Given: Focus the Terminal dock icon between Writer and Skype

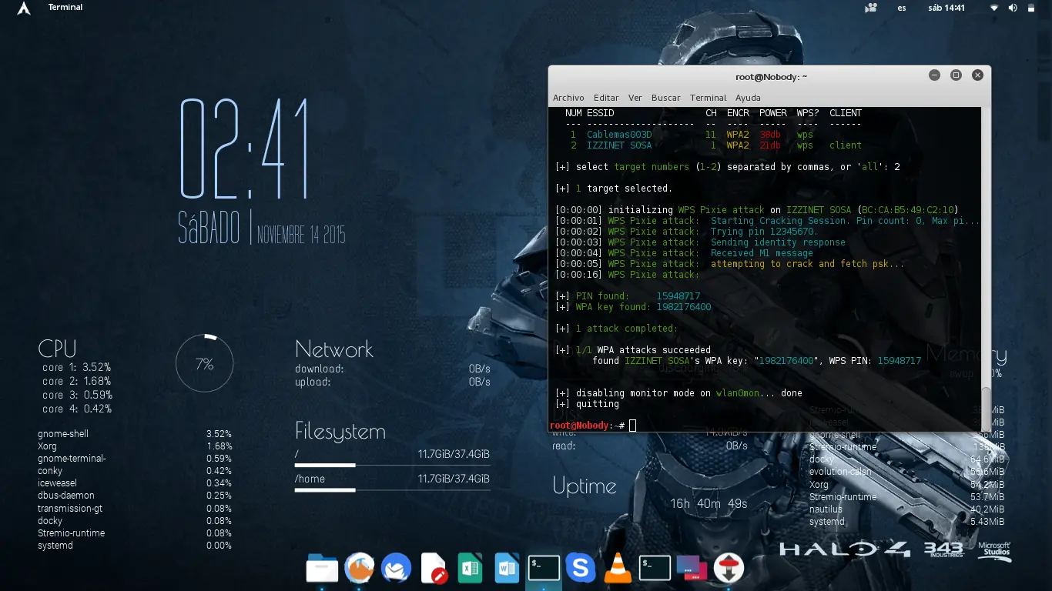Looking at the screenshot, I should 544,569.
